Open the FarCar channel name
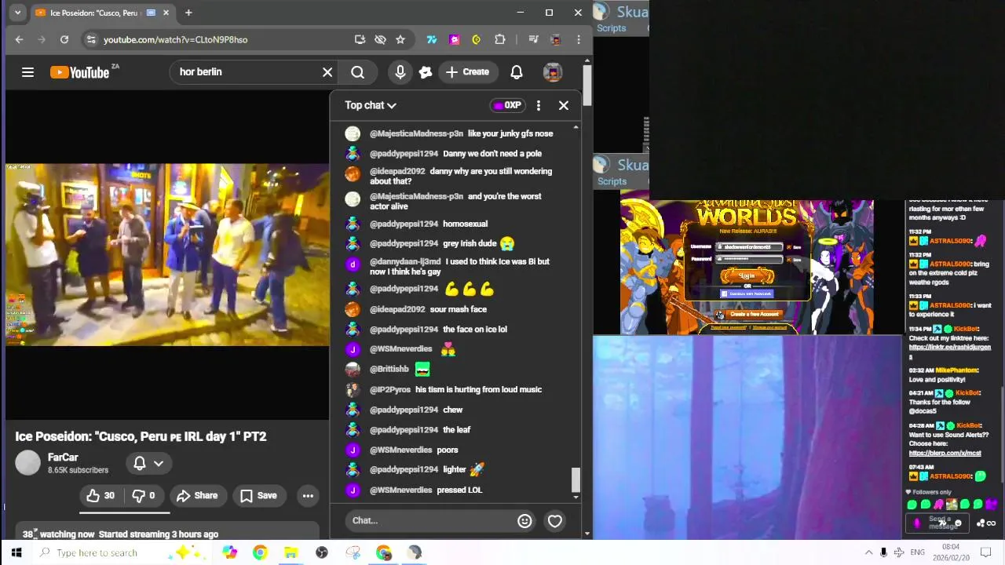Viewport: 1005px width, 565px height. pyautogui.click(x=63, y=457)
